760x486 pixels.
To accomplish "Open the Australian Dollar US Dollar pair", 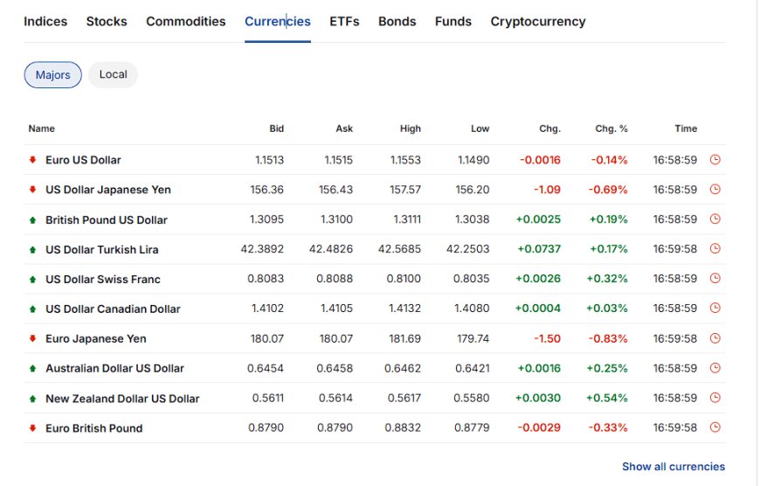I will (x=114, y=368).
